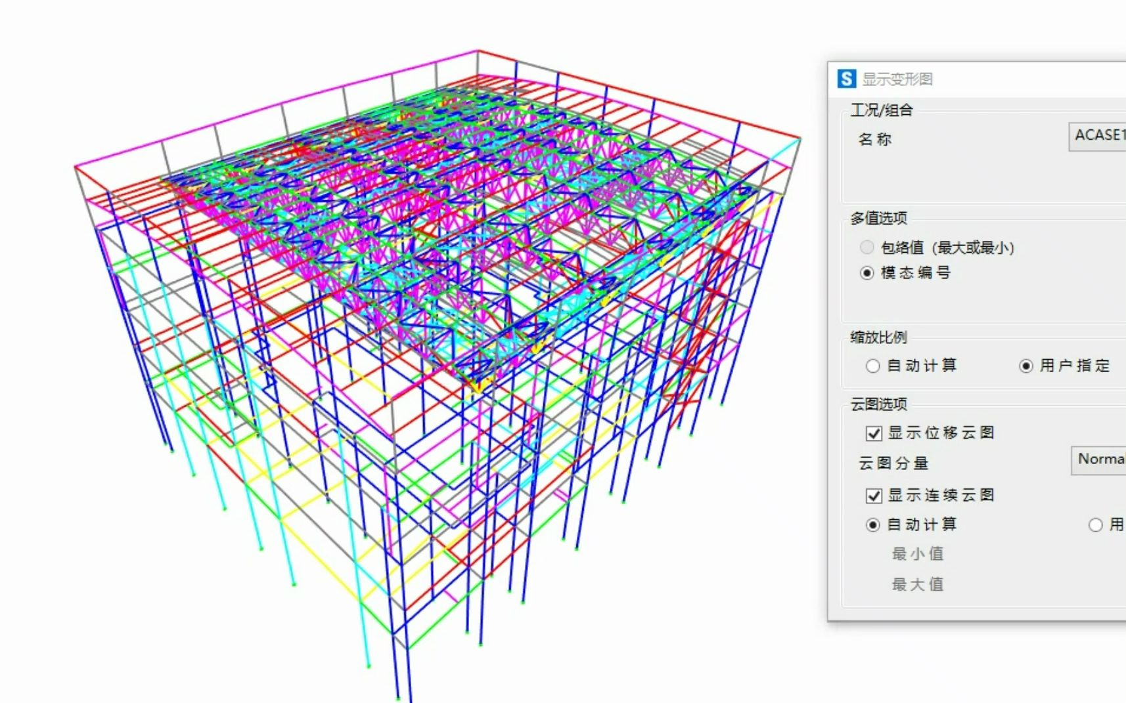Click the 云图选项 group label
The image size is (1126, 703).
[878, 404]
